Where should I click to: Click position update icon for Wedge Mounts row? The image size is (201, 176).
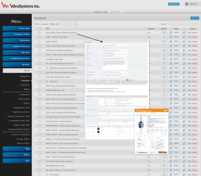pos(171,41)
